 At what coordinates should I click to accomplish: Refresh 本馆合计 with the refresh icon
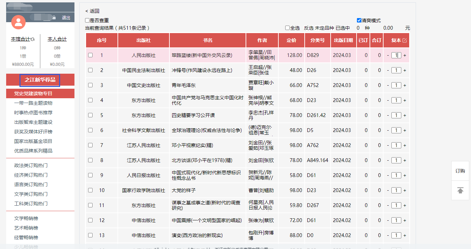coord(33,40)
